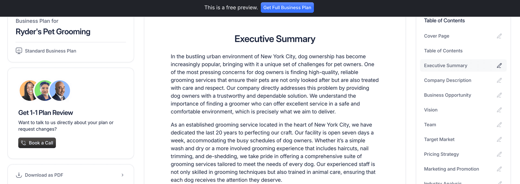The width and height of the screenshot is (520, 184).
Task: Expand the Download as PDF chevron arrow
Action: 122,175
